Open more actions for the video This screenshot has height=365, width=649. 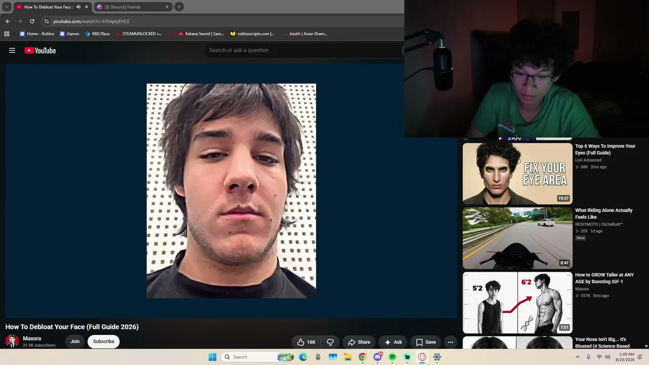click(450, 342)
